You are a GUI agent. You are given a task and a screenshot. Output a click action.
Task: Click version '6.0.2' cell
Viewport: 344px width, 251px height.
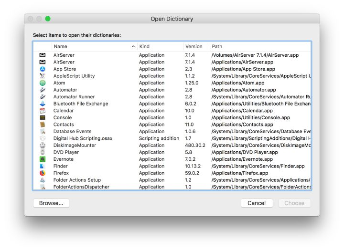point(191,104)
